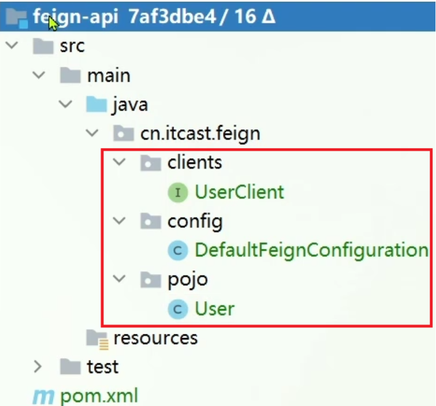Collapse the pojo package chevron
The image size is (436, 406).
122,279
